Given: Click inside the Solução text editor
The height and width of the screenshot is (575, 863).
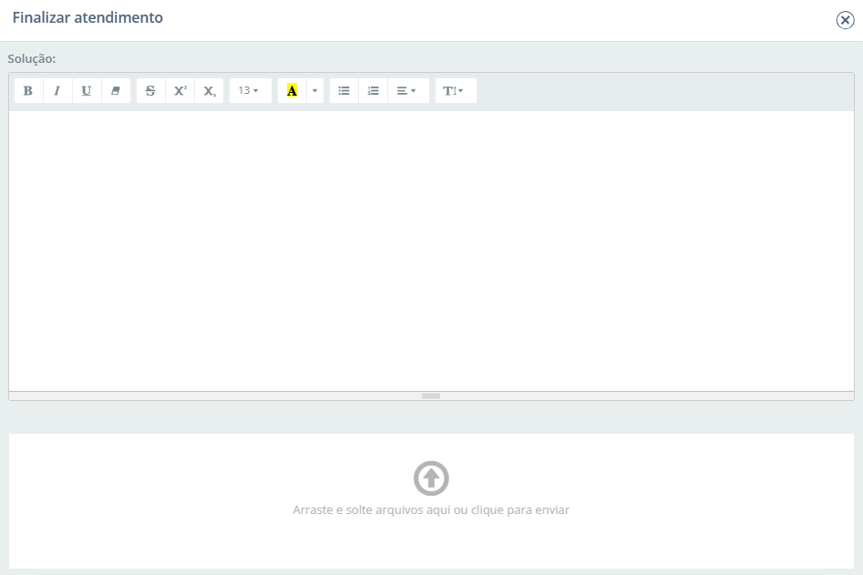Looking at the screenshot, I should [431, 251].
